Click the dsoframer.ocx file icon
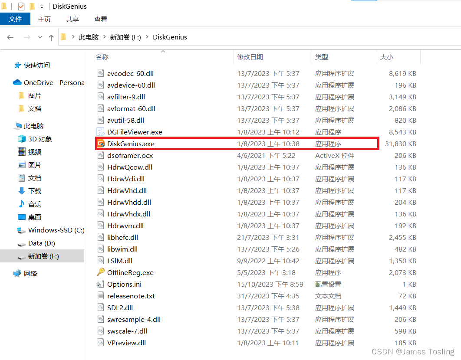461x360 pixels. (101, 155)
